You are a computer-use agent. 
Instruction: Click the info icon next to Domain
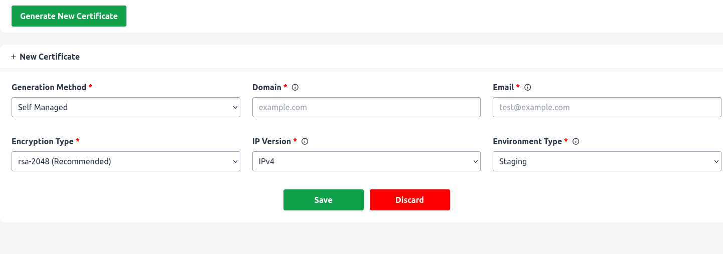point(296,87)
